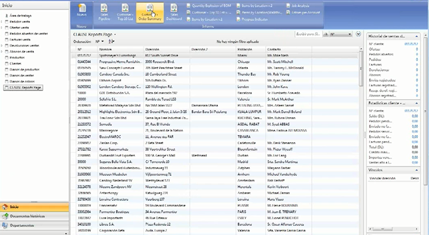Viewport: 429px width, 235px height.
Task: Open the Sales Dashboard report
Action: point(174,12)
